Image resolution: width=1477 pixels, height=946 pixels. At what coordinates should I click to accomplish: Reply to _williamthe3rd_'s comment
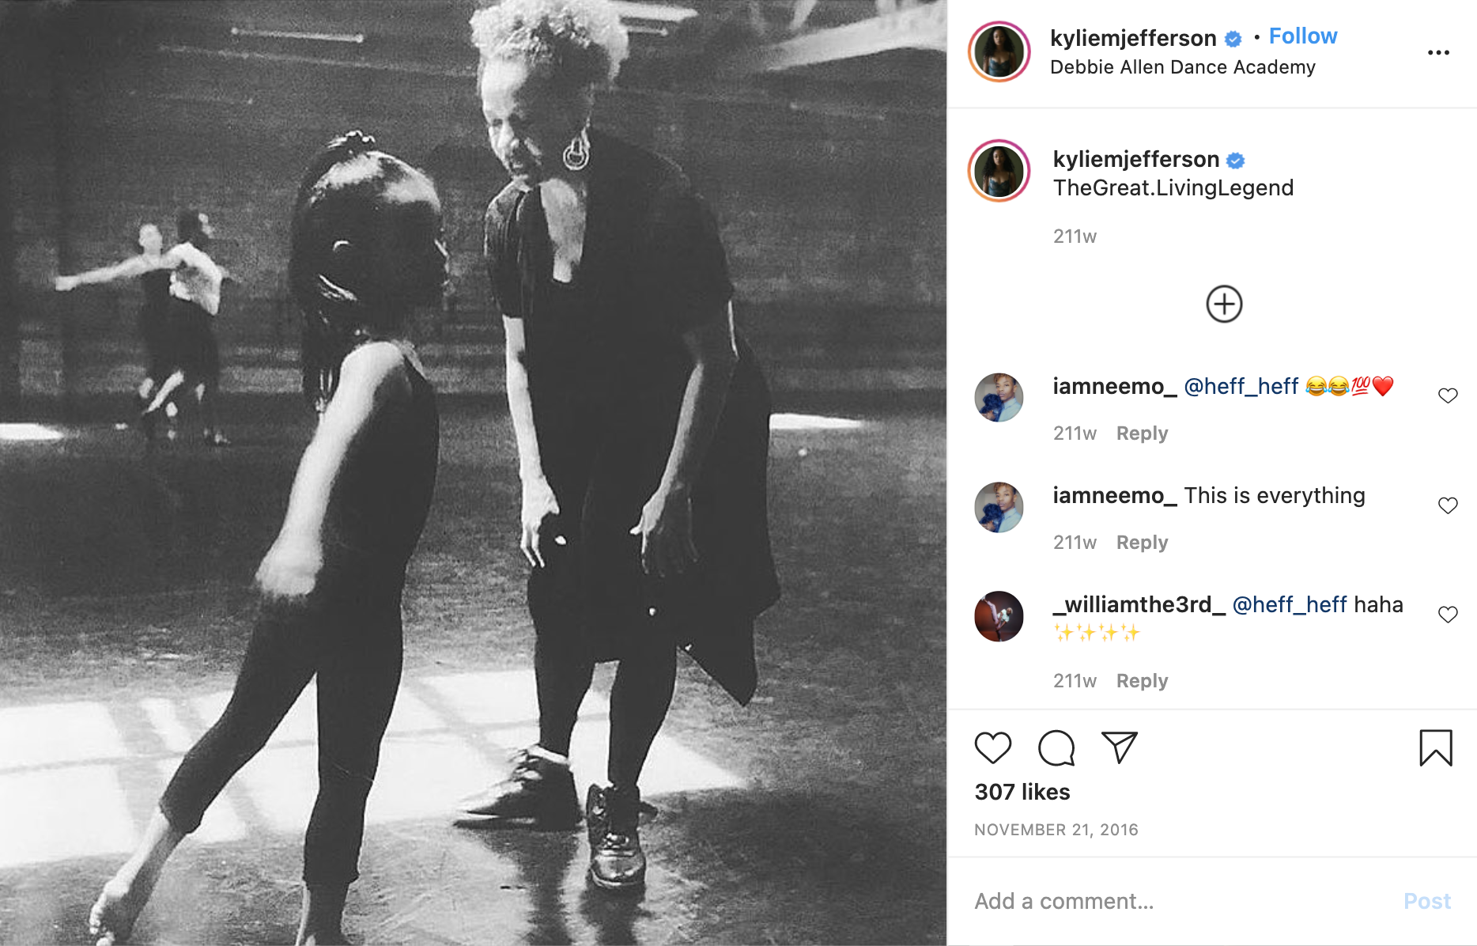1142,681
